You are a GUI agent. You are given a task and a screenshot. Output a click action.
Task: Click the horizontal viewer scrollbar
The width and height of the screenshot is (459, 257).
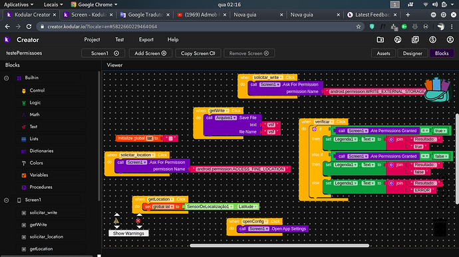[279, 245]
